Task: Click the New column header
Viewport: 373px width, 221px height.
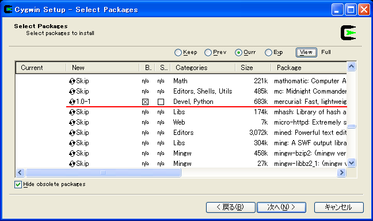Action: (x=102, y=68)
